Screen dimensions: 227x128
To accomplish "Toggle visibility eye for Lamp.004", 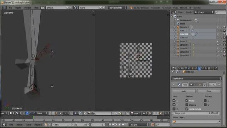I will tap(218, 55).
